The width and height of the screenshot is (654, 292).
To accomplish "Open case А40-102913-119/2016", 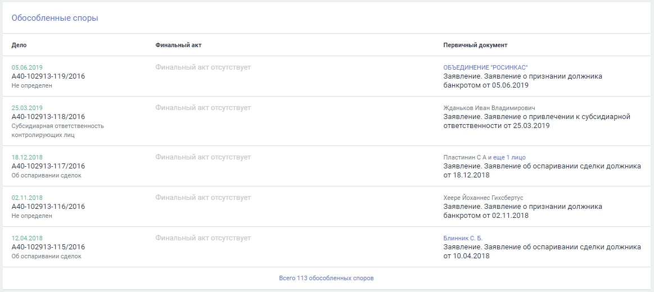I will click(48, 76).
